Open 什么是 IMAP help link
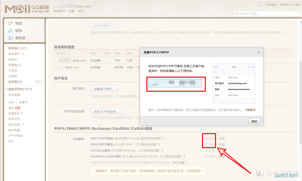This screenshot has width=302, height=181. 137,144
